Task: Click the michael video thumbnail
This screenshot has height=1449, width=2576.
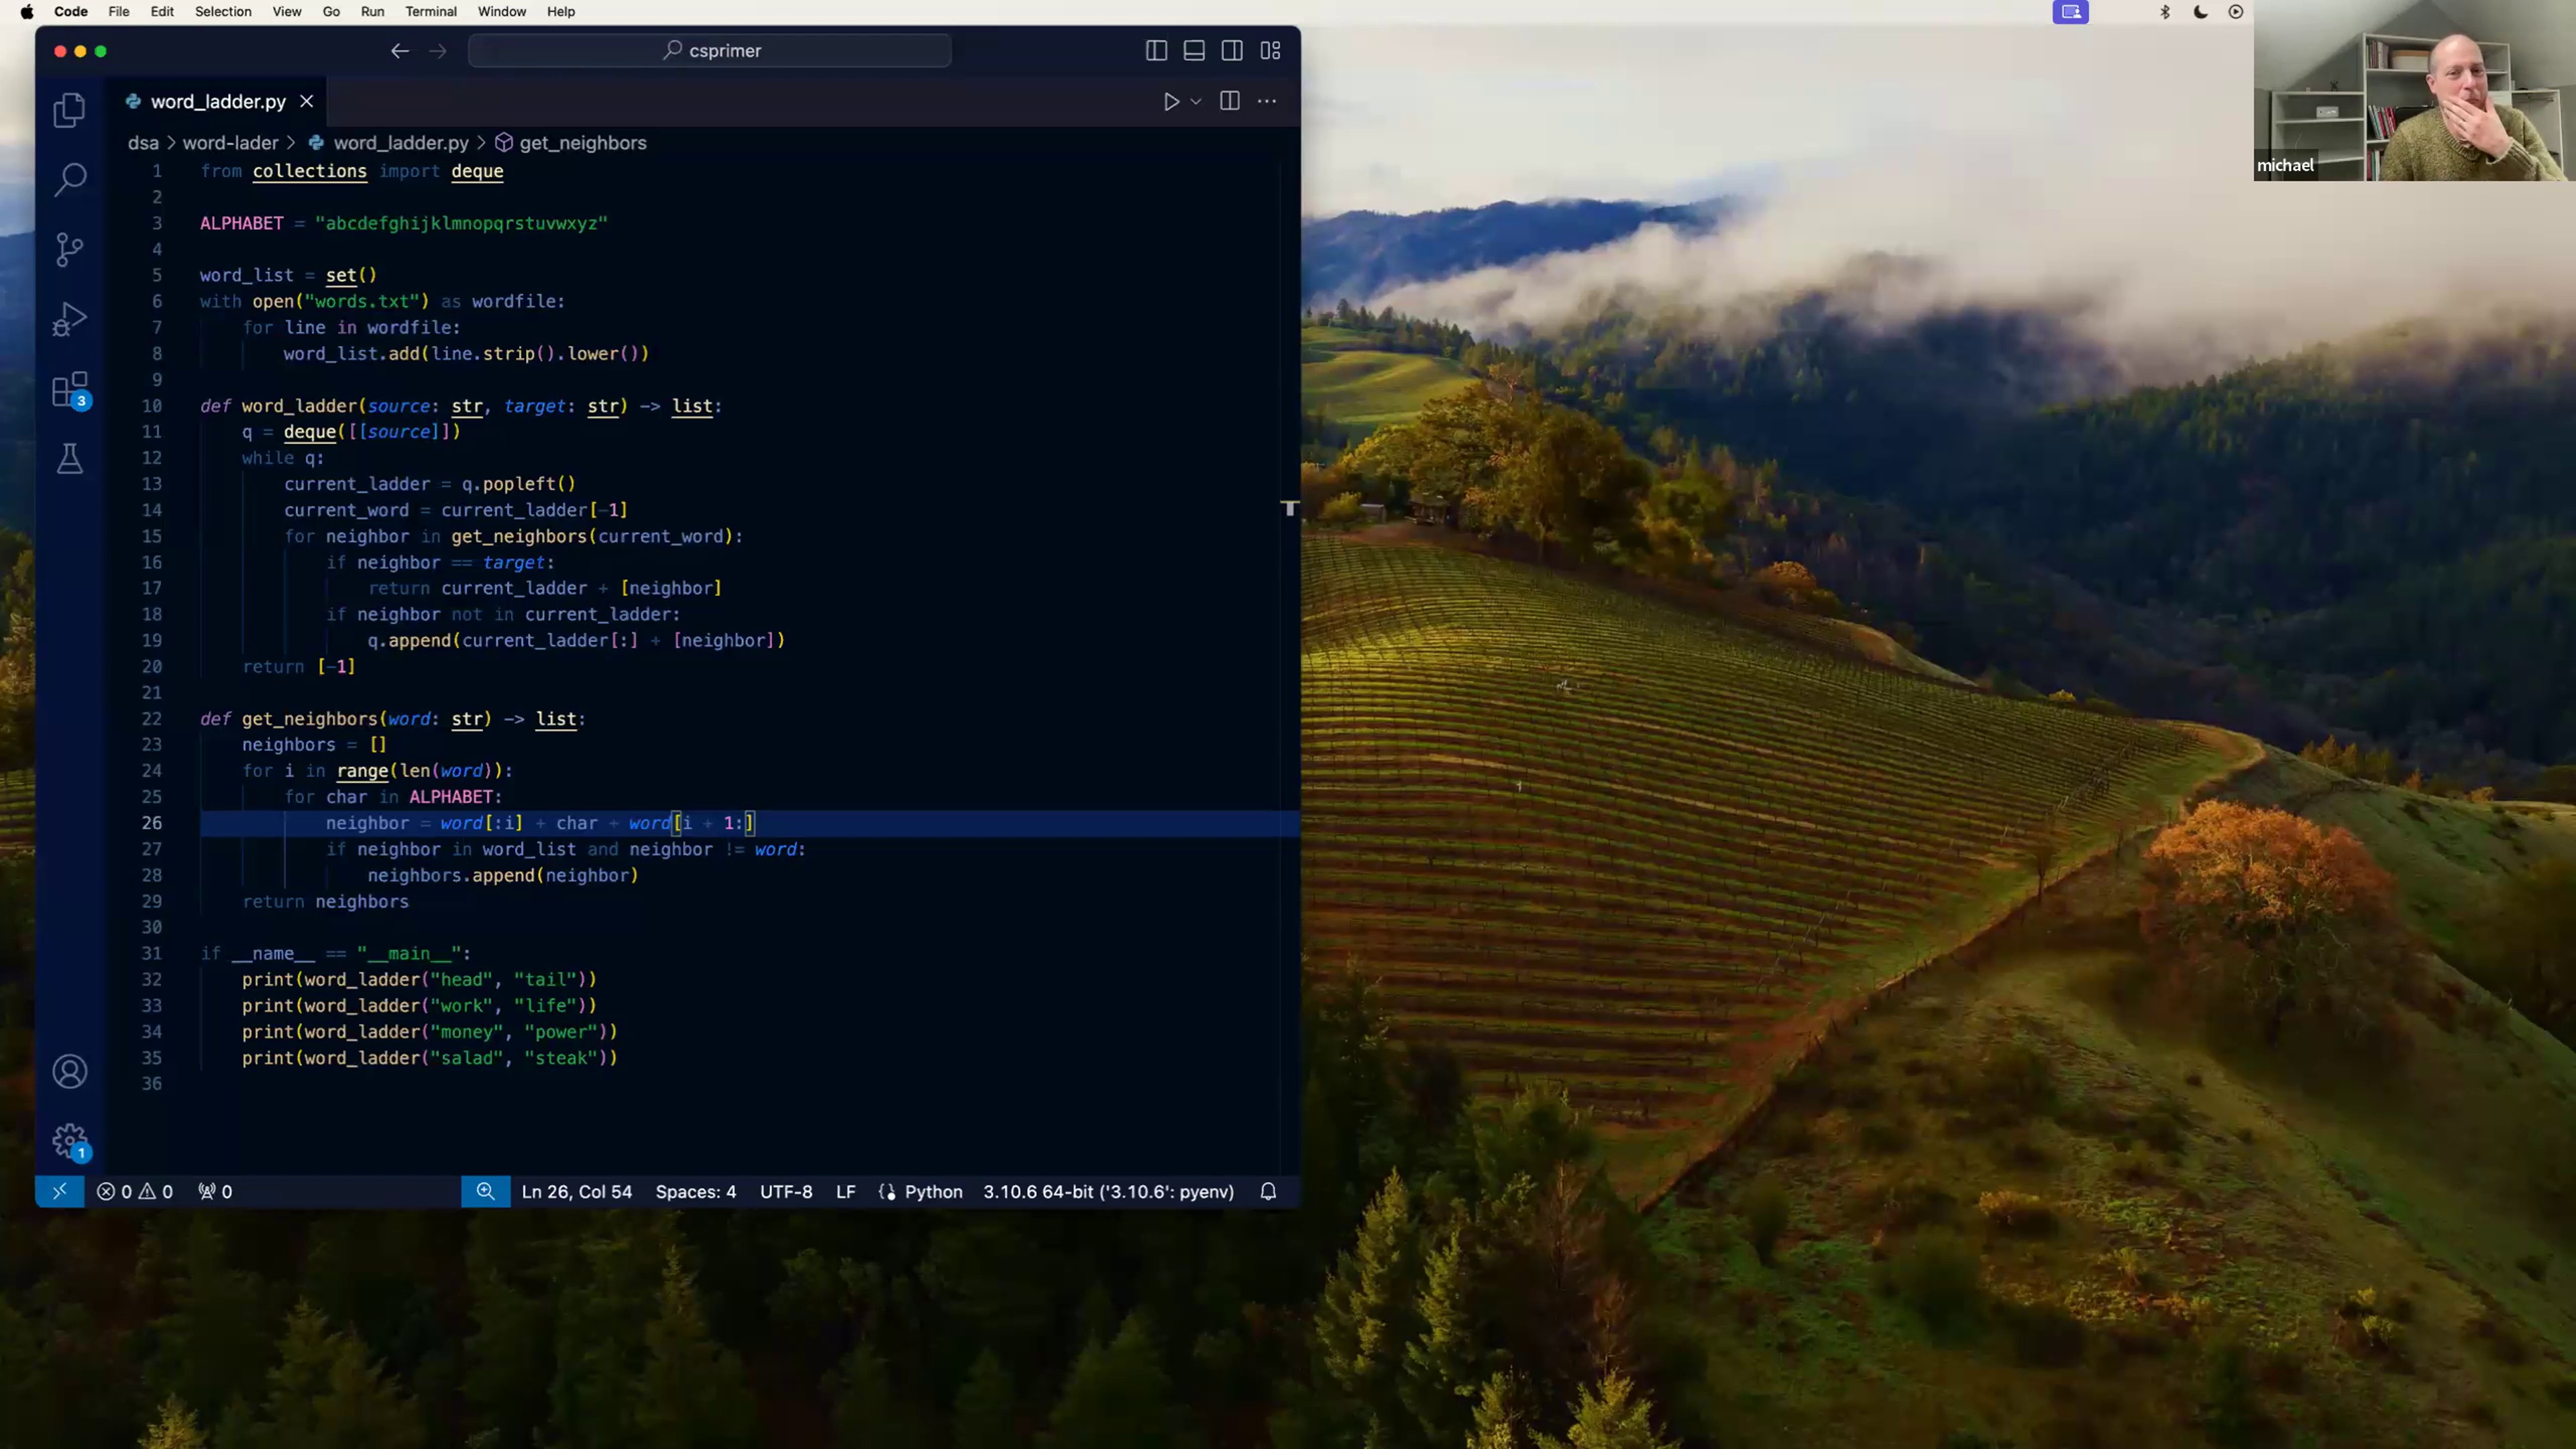Action: 2414,90
